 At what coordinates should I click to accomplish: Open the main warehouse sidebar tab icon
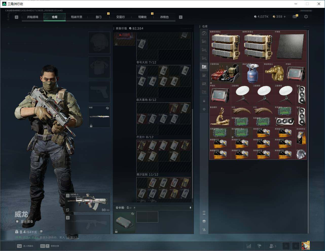coord(204,33)
